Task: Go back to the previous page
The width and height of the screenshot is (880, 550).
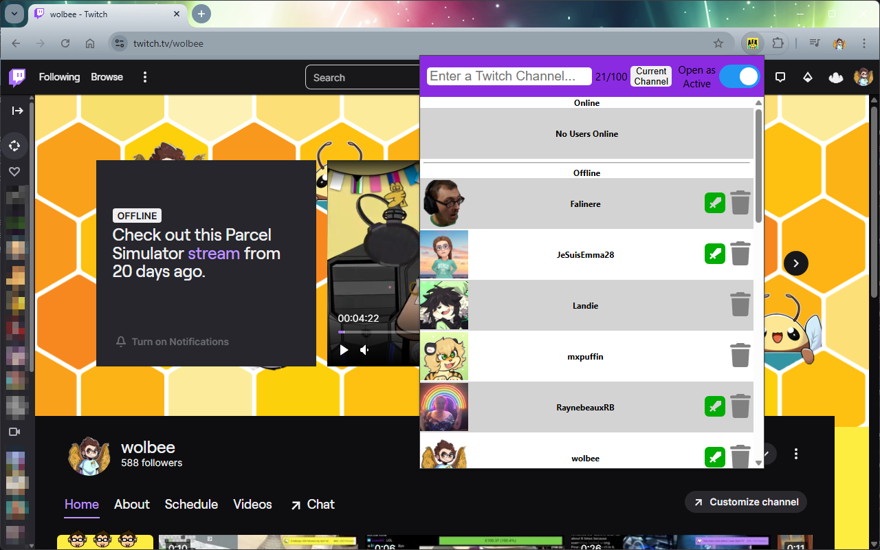Action: coord(16,43)
